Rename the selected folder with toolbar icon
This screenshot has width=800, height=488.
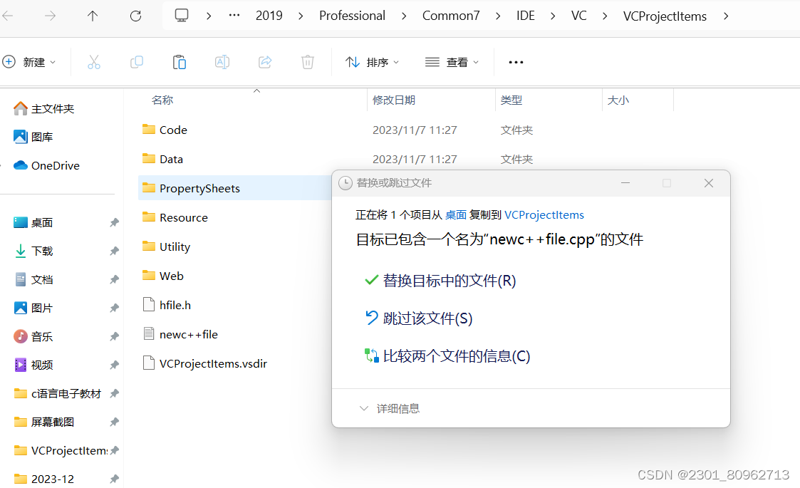[x=222, y=62]
